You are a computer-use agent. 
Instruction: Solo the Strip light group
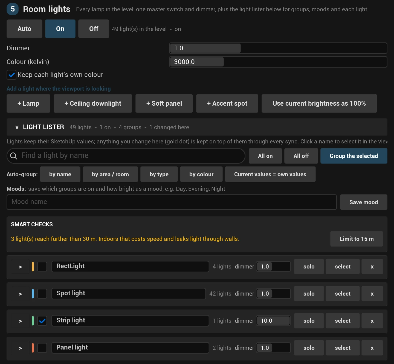(309, 321)
